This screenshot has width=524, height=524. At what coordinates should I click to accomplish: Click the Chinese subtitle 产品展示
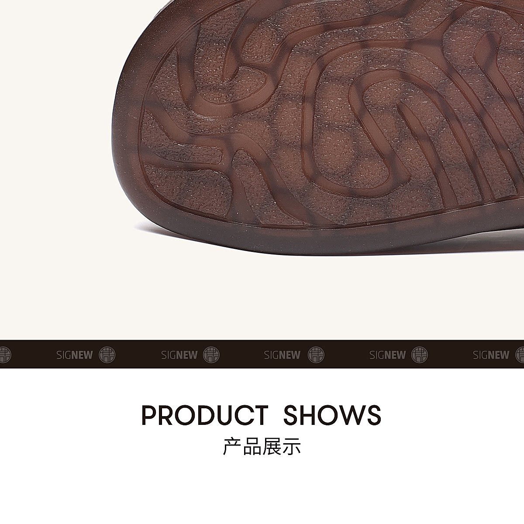pyautogui.click(x=262, y=447)
